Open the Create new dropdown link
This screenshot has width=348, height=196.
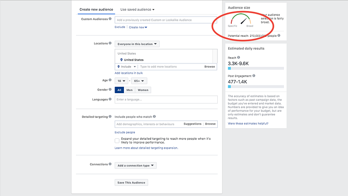coord(138,27)
